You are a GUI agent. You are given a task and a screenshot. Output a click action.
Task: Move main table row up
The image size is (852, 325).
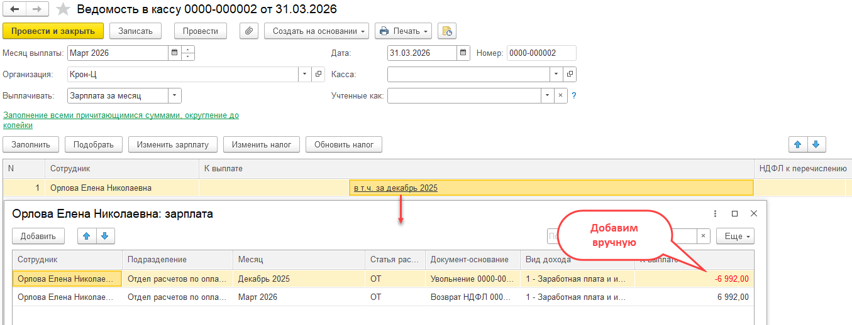tap(798, 144)
